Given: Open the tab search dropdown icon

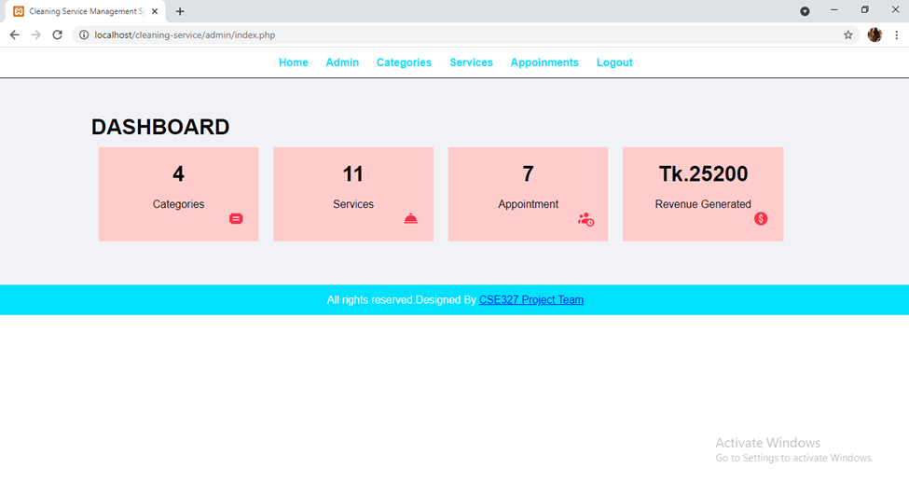Looking at the screenshot, I should tap(805, 11).
